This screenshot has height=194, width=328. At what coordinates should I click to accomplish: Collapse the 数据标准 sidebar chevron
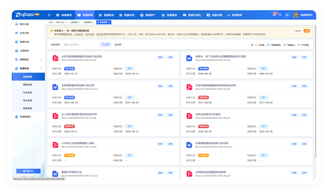(41, 68)
